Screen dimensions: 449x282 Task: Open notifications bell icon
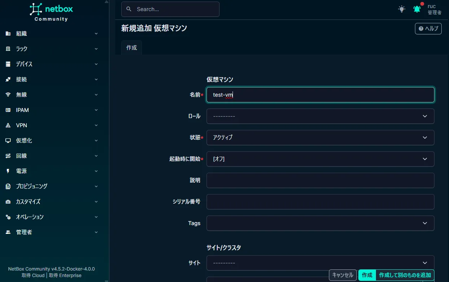417,9
